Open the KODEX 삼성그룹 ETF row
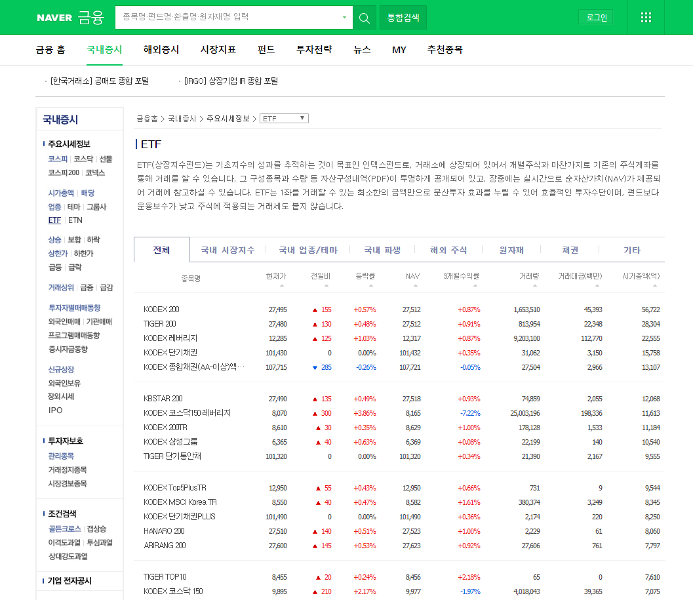 coord(170,442)
